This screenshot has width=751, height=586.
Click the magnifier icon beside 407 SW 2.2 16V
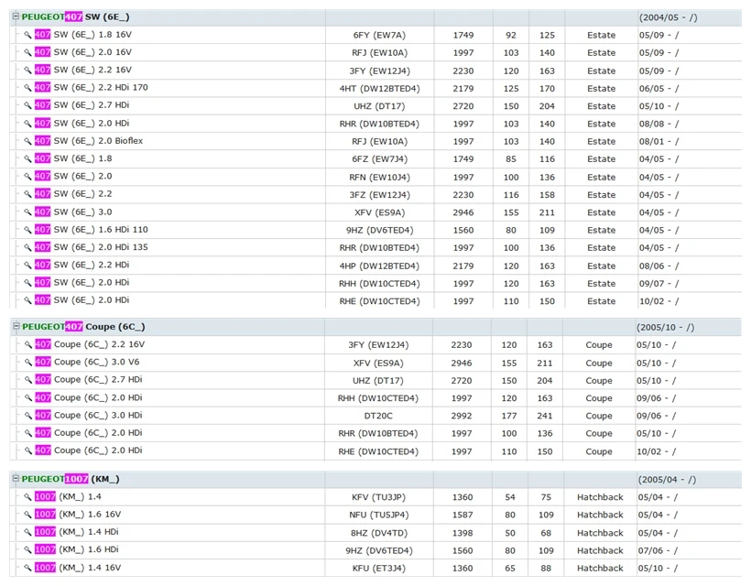tap(27, 70)
